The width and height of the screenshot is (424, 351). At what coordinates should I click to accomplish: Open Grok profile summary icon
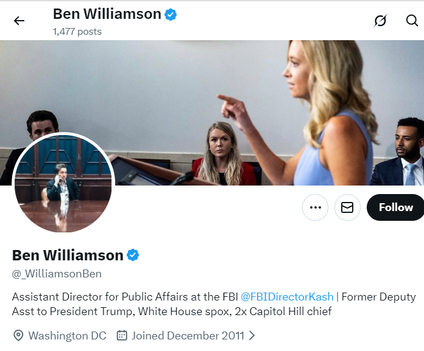point(380,21)
